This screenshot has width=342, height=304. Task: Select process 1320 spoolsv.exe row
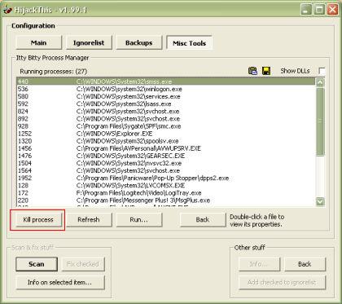pos(166,141)
